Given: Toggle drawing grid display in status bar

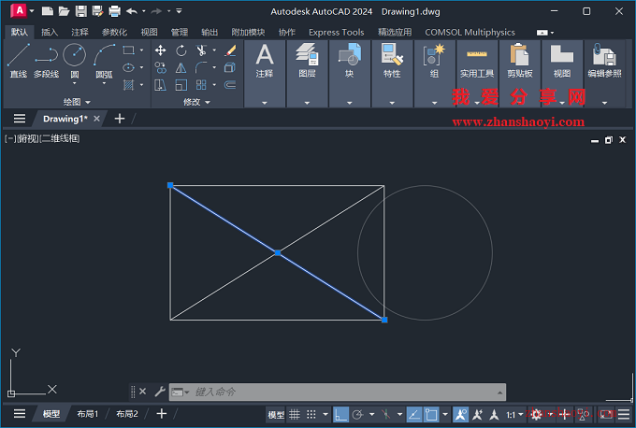Looking at the screenshot, I should click(x=295, y=414).
